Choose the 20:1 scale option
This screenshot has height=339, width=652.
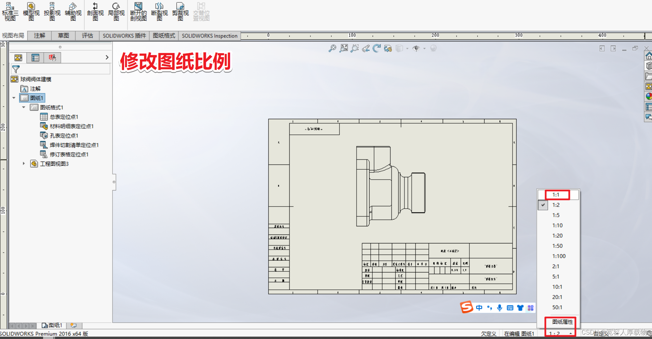point(558,297)
